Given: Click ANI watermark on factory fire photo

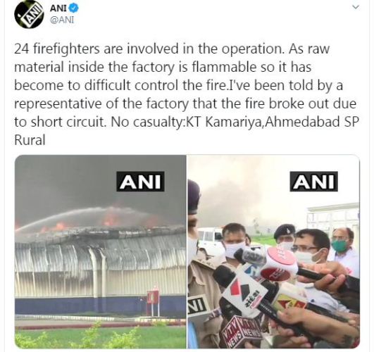Looking at the screenshot, I should pos(140,182).
